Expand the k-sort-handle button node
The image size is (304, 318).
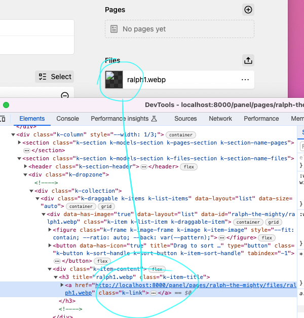point(50,245)
